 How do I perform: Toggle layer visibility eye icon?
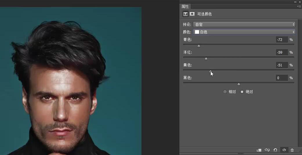pyautogui.click(x=284, y=150)
